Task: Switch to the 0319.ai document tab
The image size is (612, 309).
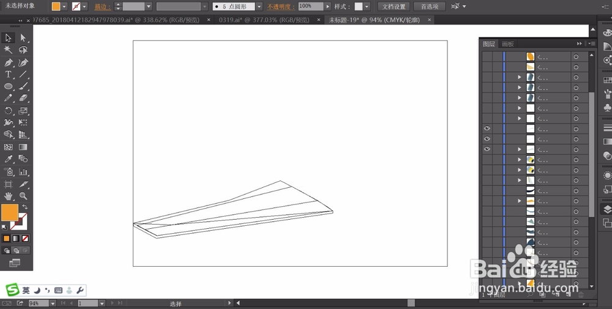Action: tap(264, 20)
